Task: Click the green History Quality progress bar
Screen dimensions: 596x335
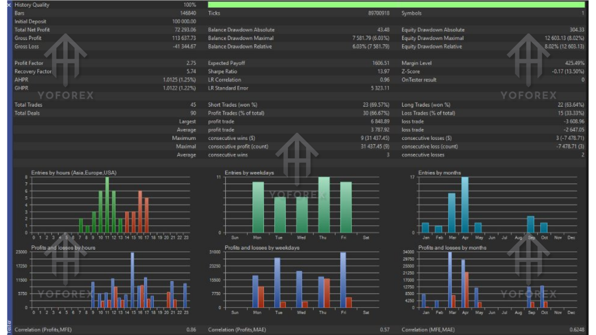Action: coord(396,4)
